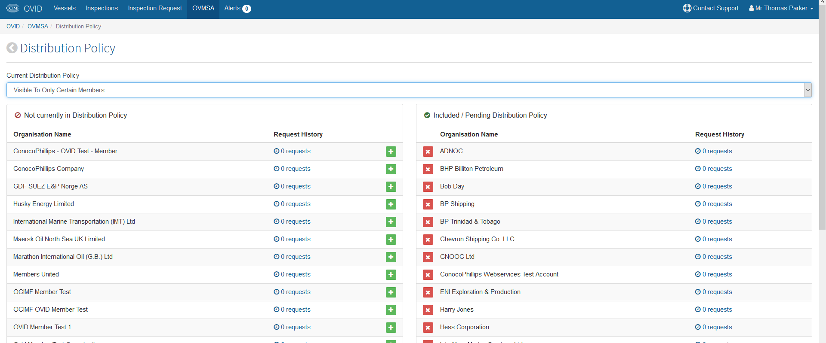The image size is (826, 343).
Task: Add Husky Energy Limited with green plus
Action: pyautogui.click(x=391, y=204)
